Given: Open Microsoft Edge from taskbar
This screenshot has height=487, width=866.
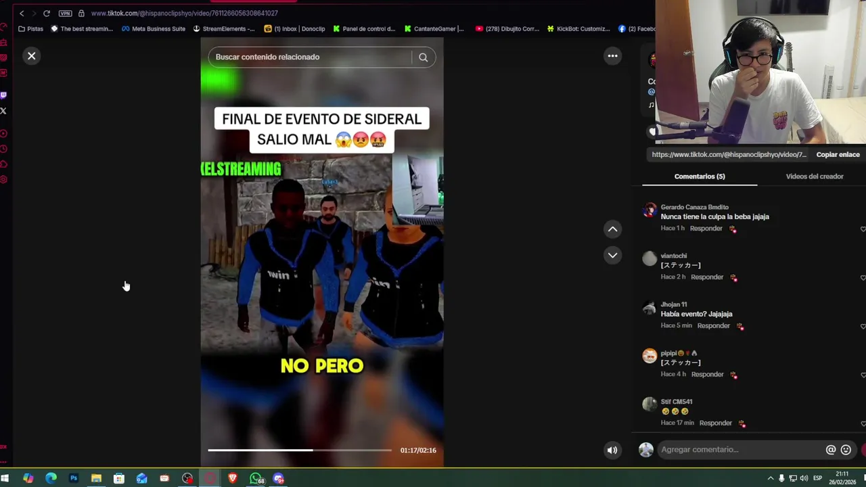Looking at the screenshot, I should [x=51, y=478].
